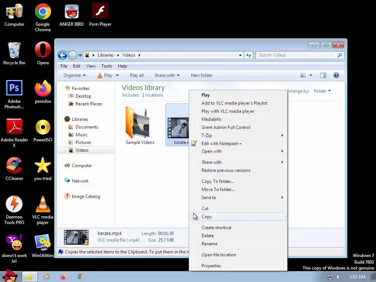Image resolution: width=376 pixels, height=282 pixels.
Task: Launch PowerISO from the desktop
Action: click(x=43, y=130)
